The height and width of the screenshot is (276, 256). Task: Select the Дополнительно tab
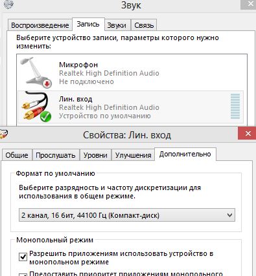point(185,154)
